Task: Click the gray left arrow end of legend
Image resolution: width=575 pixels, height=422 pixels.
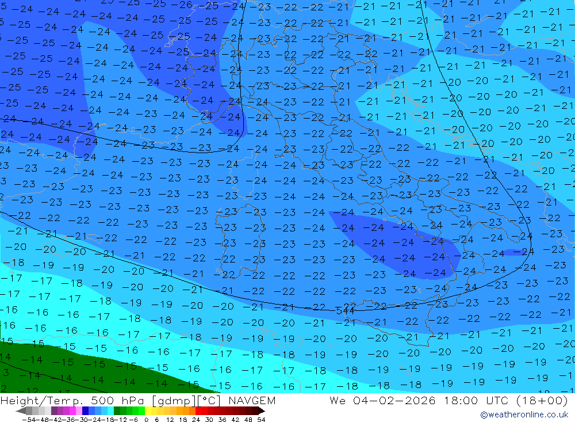Action: point(21,411)
